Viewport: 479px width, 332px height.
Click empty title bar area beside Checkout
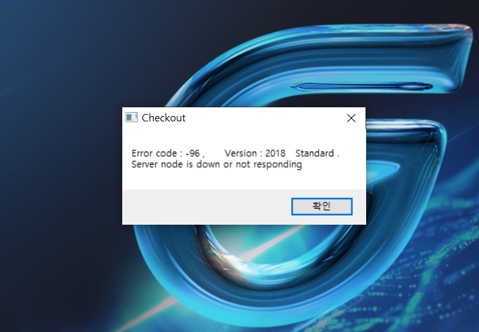263,117
